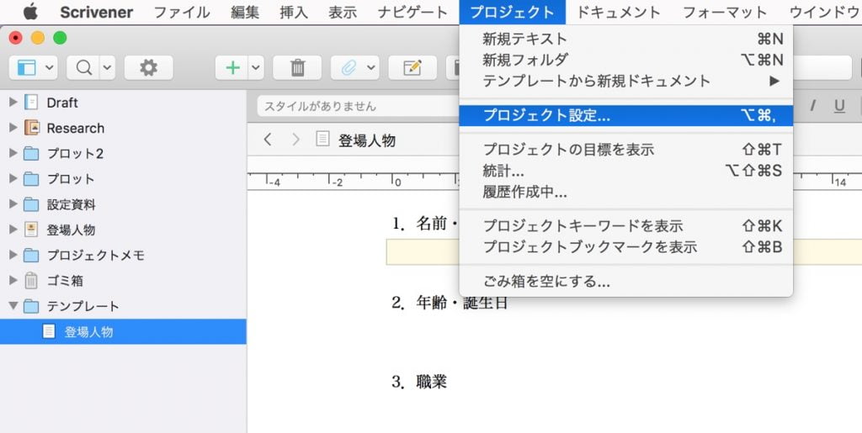Open the ナビゲート menu
The width and height of the screenshot is (862, 433).
pos(412,12)
